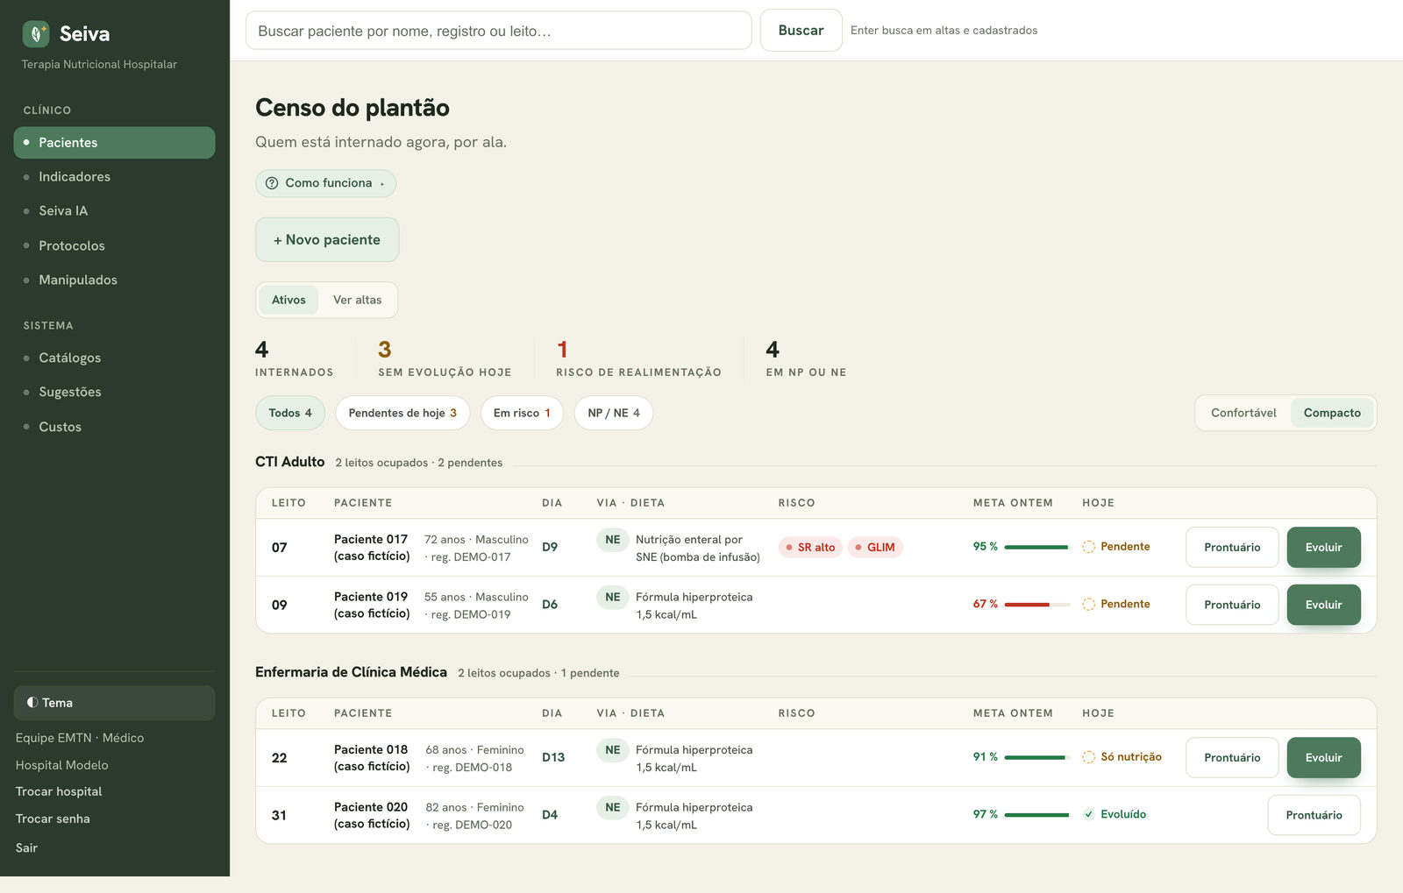Click the SR alto risk tag

point(810,548)
